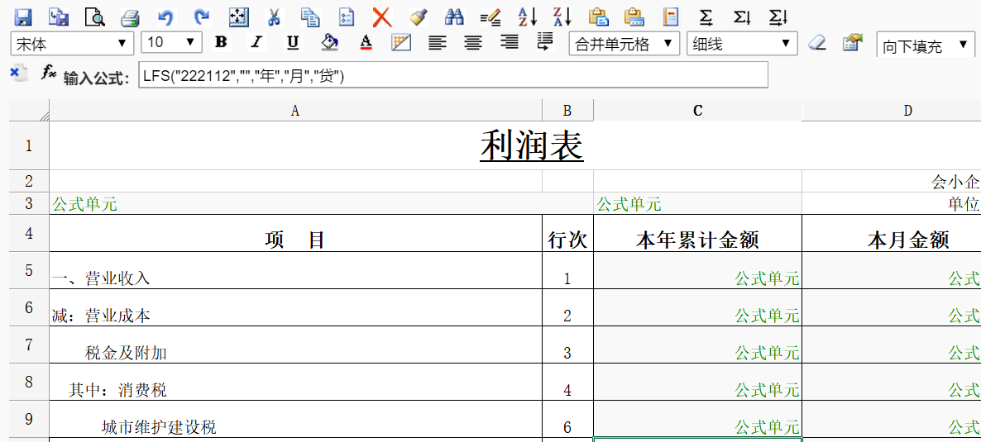Viewport: 981px width, 442px height.
Task: Click the eraser clear-format icon
Action: point(816,42)
